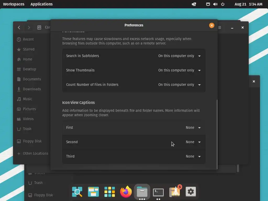Click the Pictures icon in sidebar
268x201 pixels.
click(19, 109)
